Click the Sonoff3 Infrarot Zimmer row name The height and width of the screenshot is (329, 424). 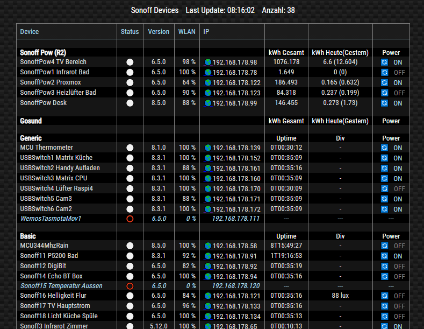pyautogui.click(x=54, y=326)
